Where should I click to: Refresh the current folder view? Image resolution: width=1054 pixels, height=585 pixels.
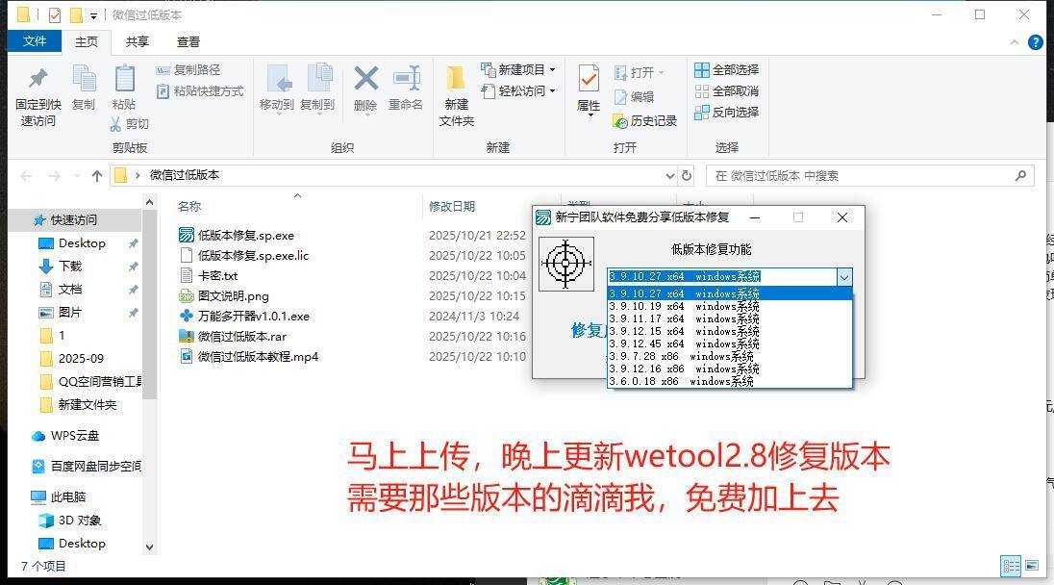687,175
